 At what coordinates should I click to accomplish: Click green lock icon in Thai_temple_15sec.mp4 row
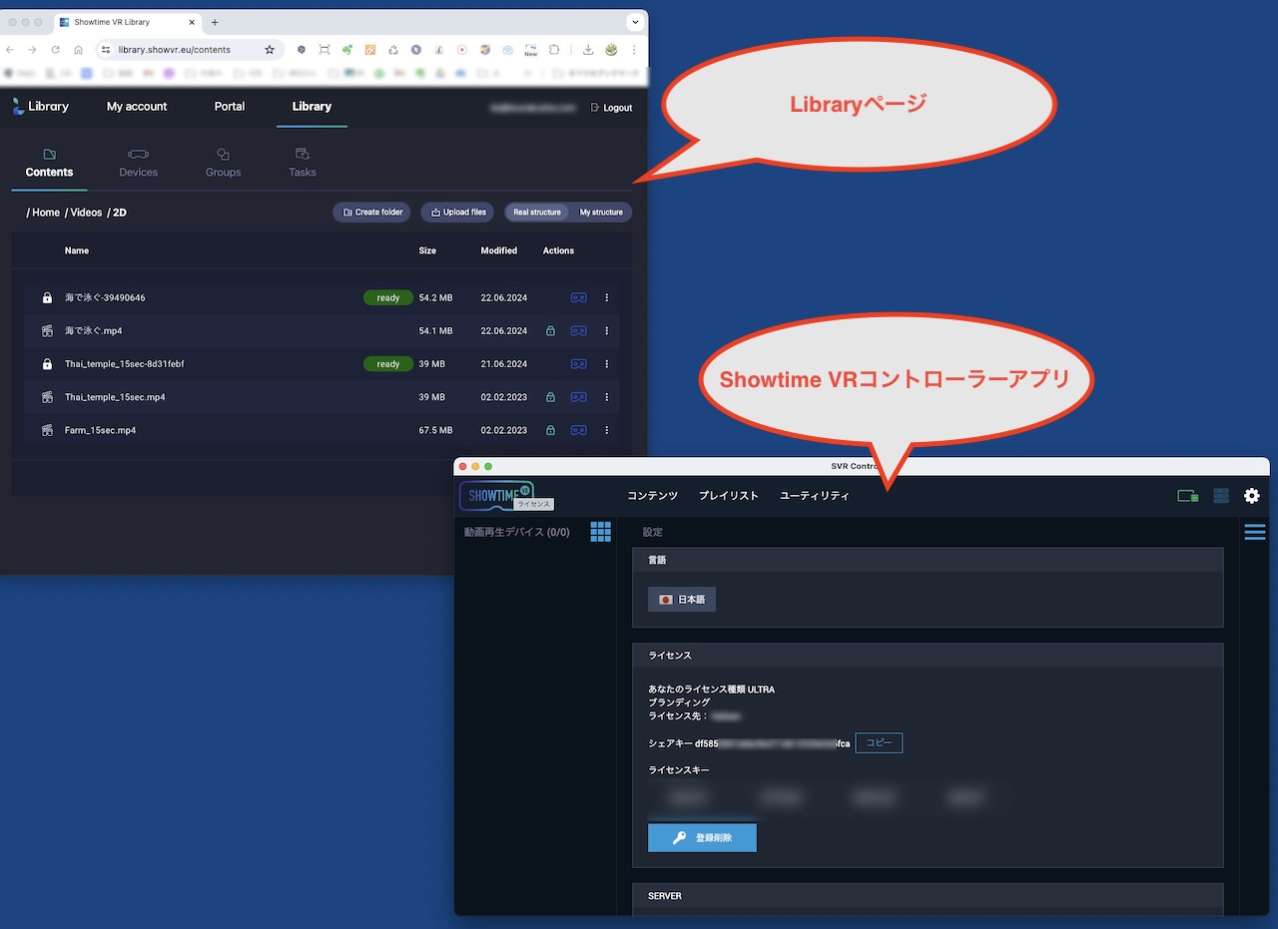550,397
